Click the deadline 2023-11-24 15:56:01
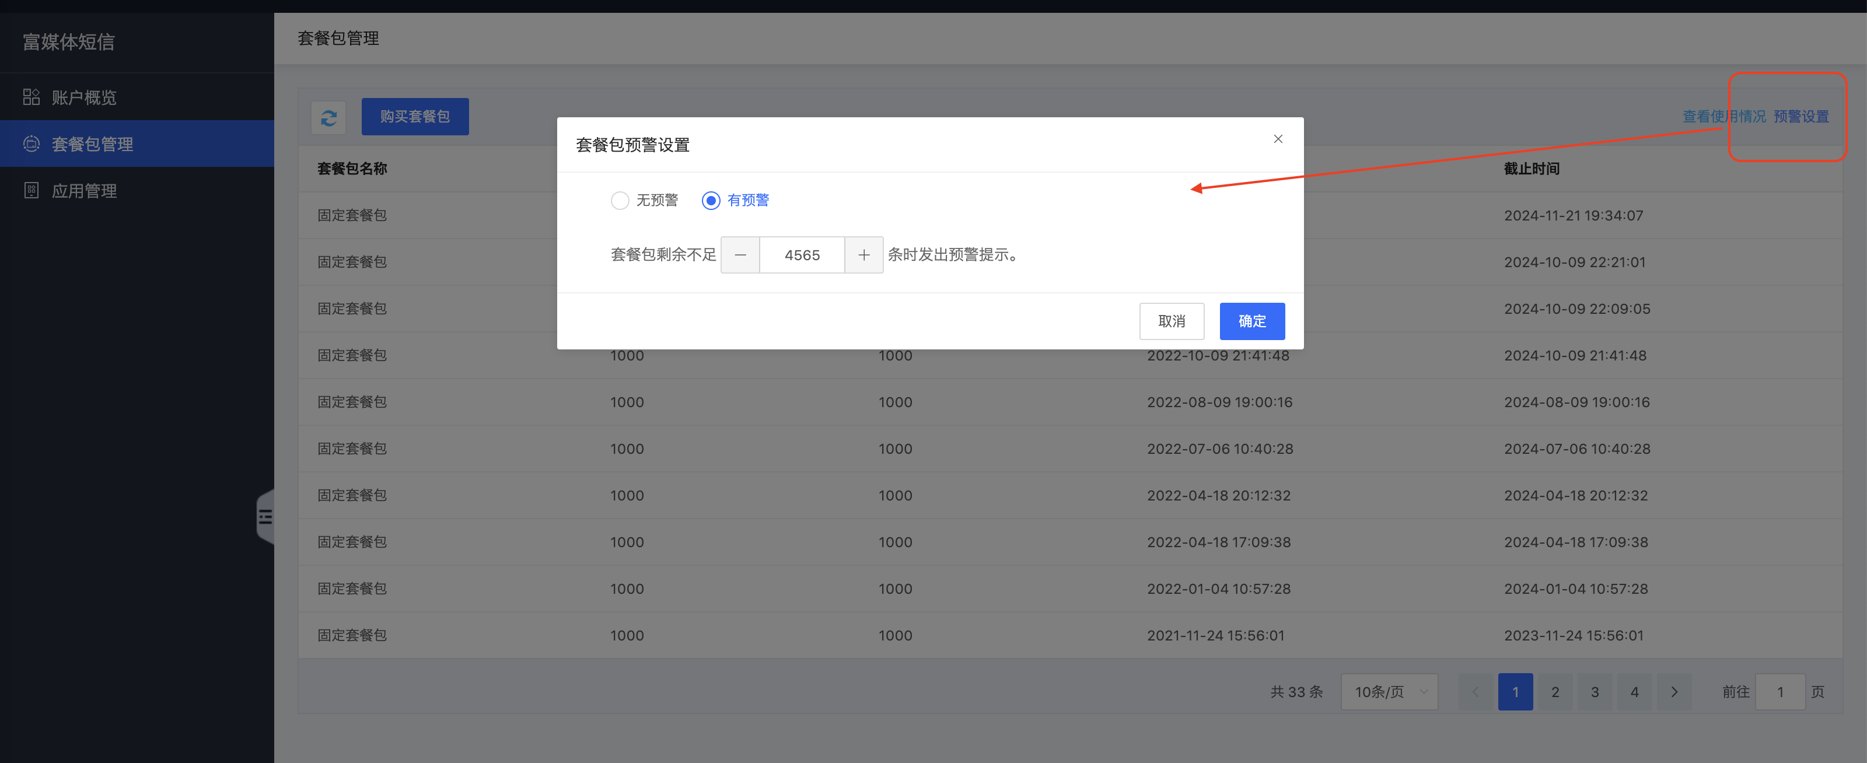 pos(1574,635)
